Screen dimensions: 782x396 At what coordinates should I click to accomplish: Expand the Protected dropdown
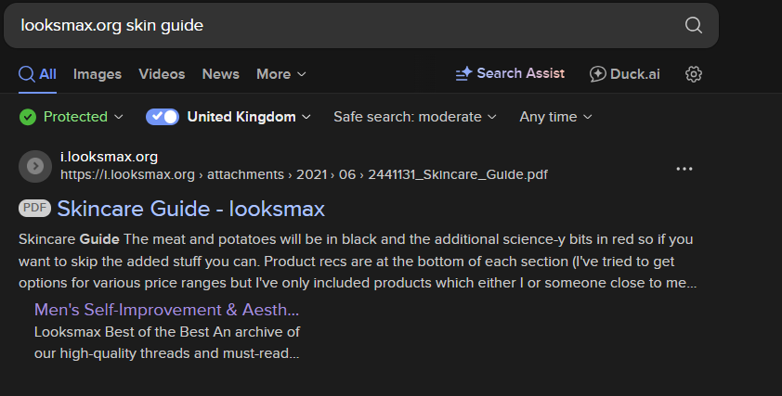118,117
